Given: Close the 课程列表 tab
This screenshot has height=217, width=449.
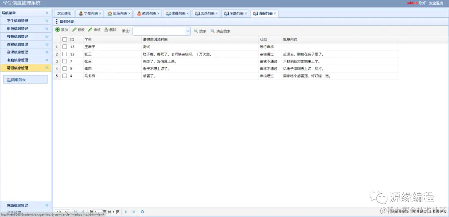Looking at the screenshot, I should click(x=187, y=13).
